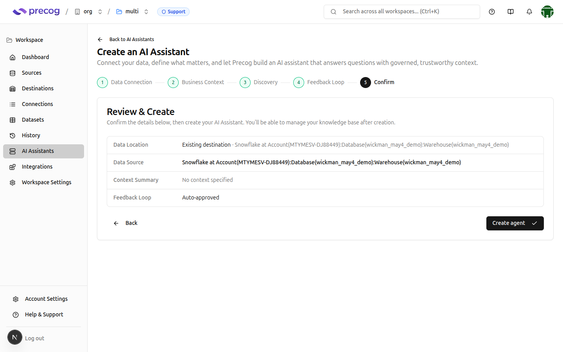Open the org switcher chevrons

[x=100, y=12]
